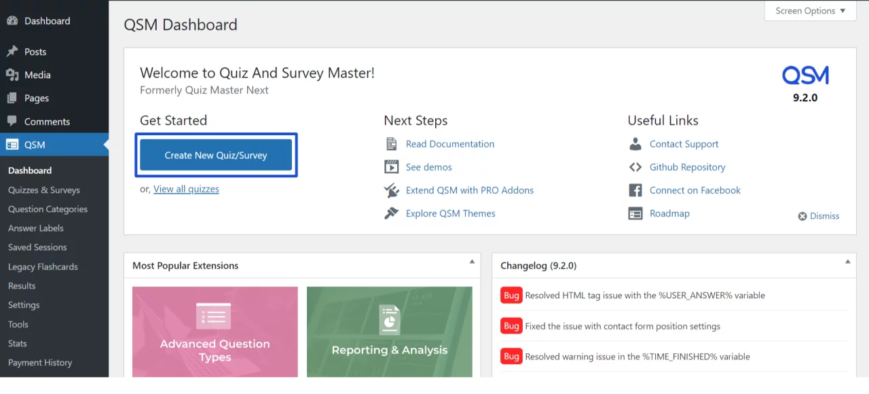
Task: Click the QSM menu icon in sidebar
Action: [x=12, y=145]
